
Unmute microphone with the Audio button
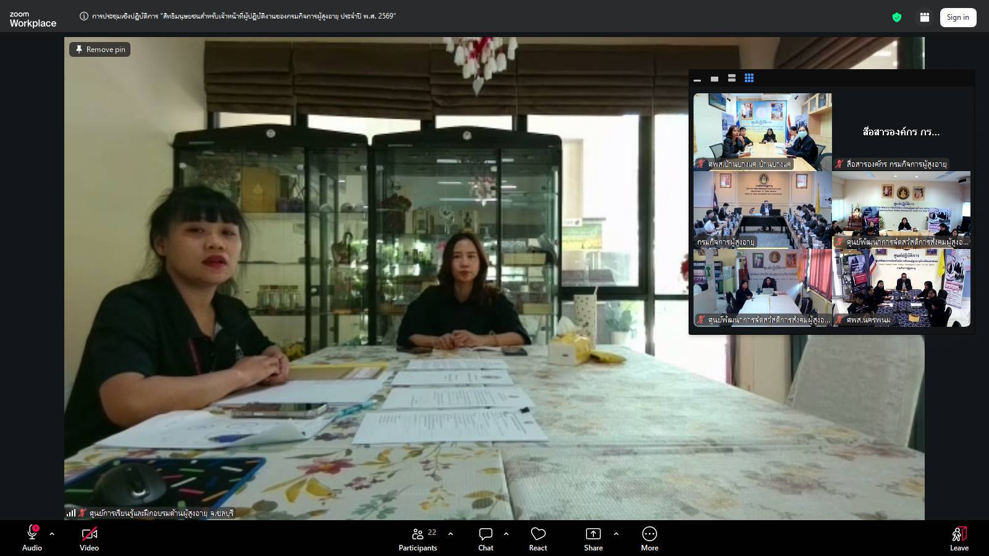point(32,537)
